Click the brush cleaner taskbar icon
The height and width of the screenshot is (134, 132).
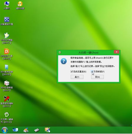click(x=26, y=130)
